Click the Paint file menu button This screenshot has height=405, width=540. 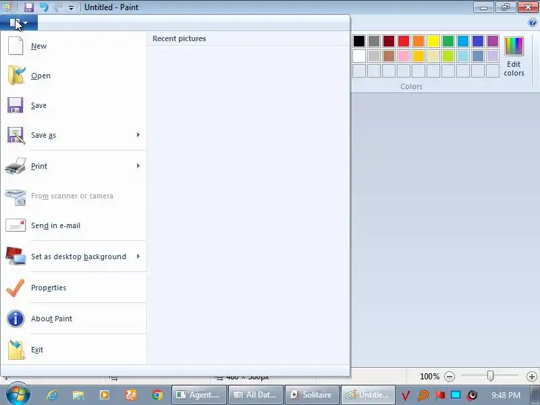tap(19, 23)
